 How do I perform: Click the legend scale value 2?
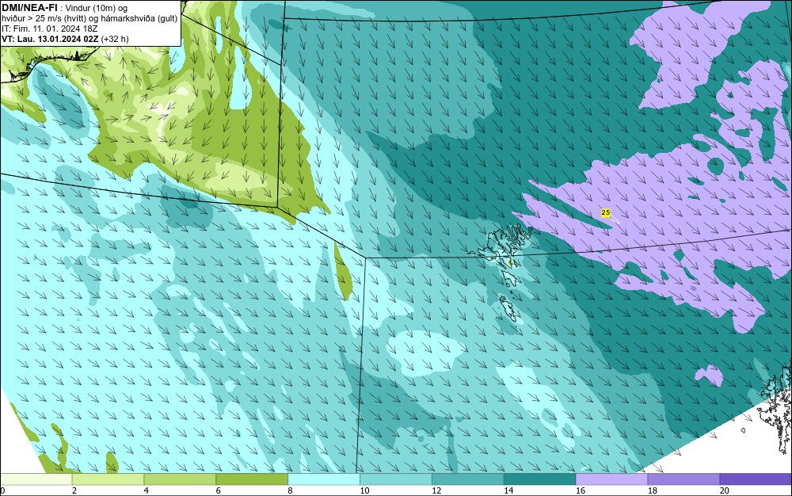[74, 490]
